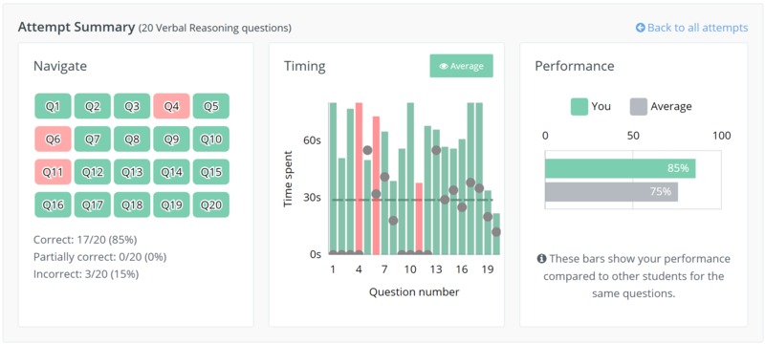Click the red bar for question 4
Image resolution: width=765 pixels, height=344 pixels.
click(x=360, y=179)
